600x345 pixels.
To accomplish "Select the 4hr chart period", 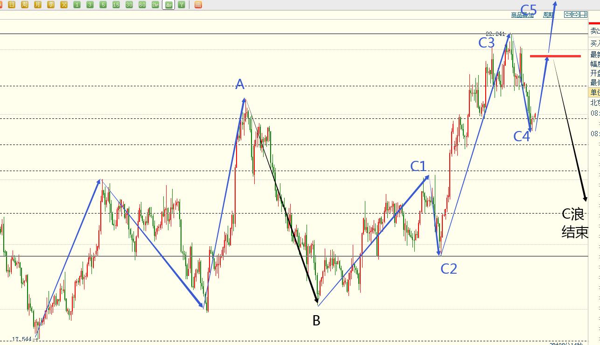I will [x=168, y=5].
